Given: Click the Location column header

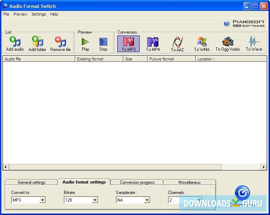Looking at the screenshot, I should pyautogui.click(x=231, y=59).
